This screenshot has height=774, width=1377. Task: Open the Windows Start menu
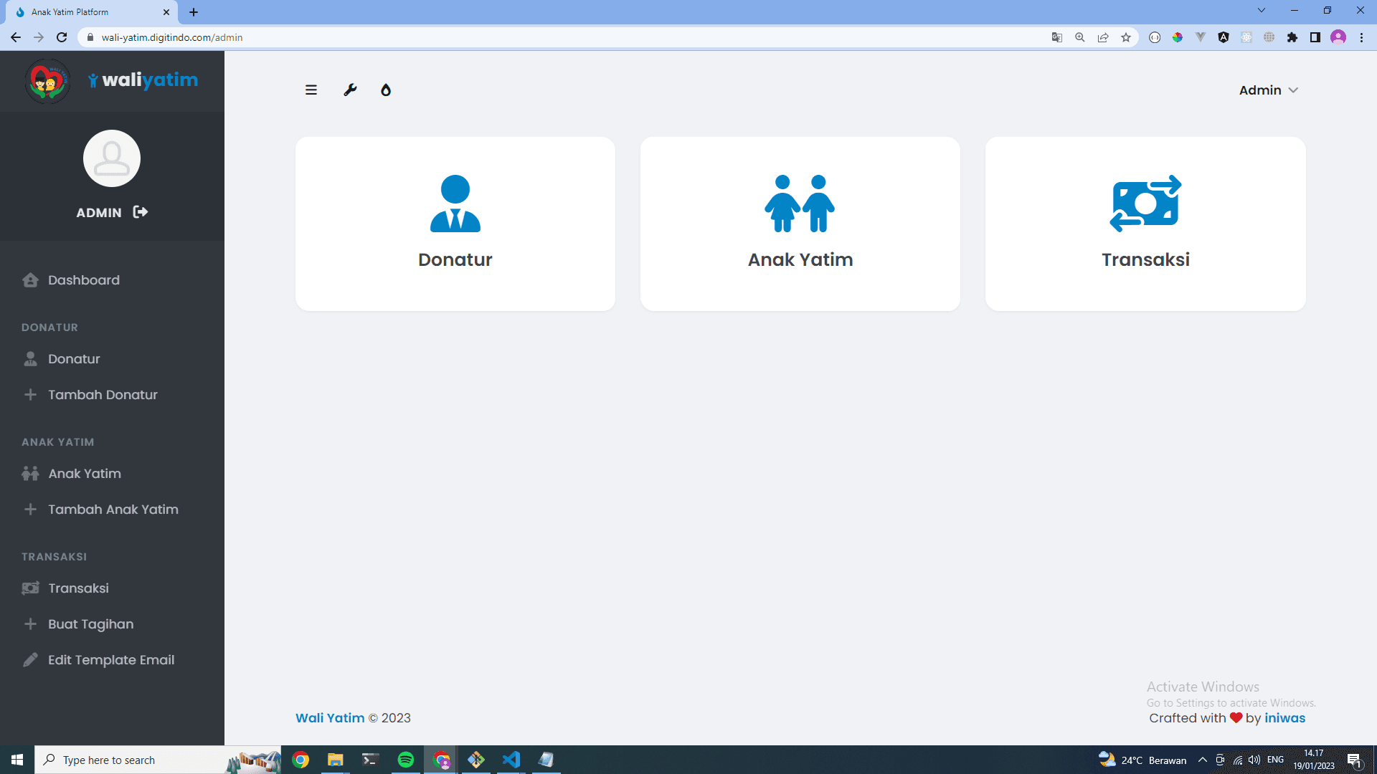(17, 760)
